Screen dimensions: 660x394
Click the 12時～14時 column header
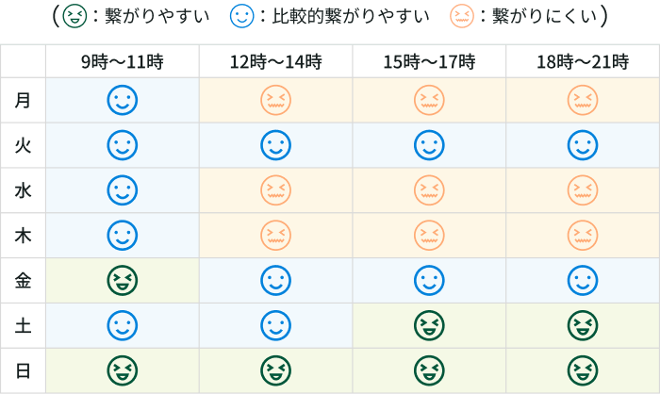(x=275, y=62)
